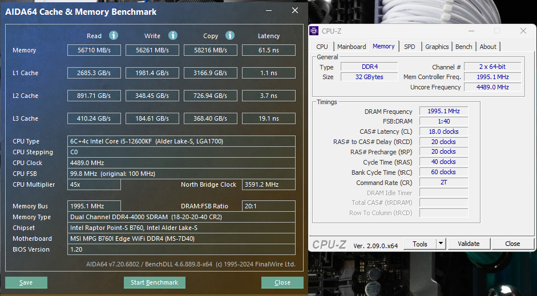The image size is (537, 296).
Task: Close the AIDA64 window with title bar X
Action: (x=295, y=11)
